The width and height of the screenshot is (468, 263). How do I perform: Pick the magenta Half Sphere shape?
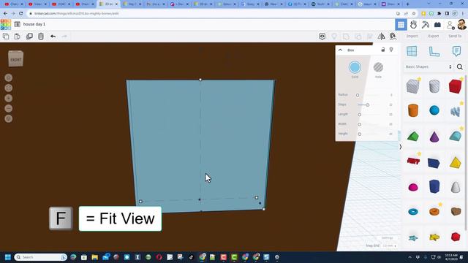pos(413,187)
